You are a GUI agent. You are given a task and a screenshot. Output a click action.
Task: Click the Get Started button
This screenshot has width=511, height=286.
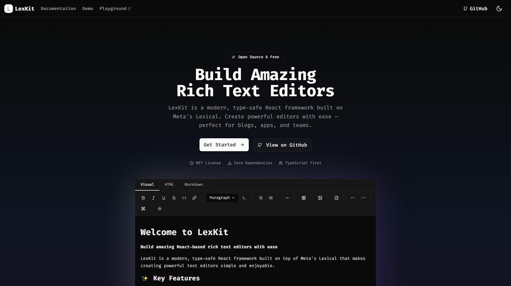(224, 145)
